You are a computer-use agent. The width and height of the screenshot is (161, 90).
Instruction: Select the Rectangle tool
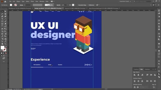(x=2, y=21)
